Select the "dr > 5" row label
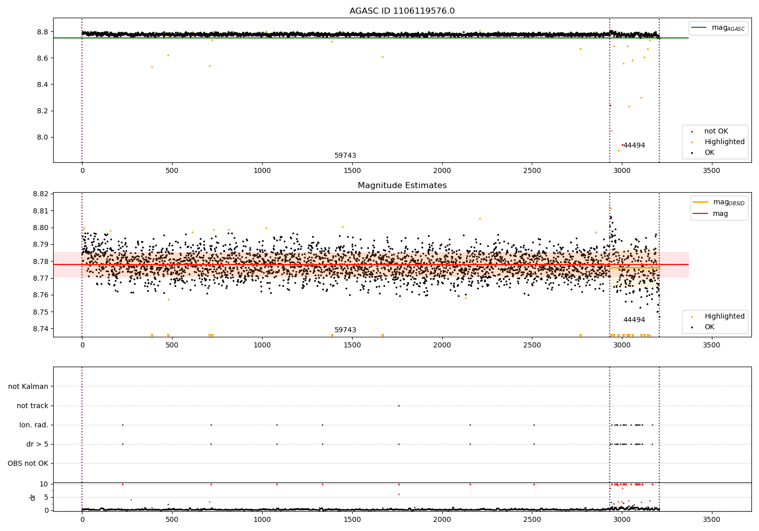Viewport: 759px width, 531px height. pos(37,444)
